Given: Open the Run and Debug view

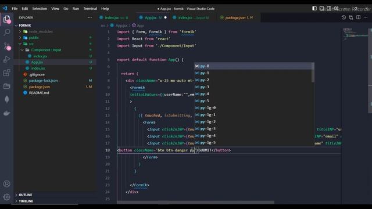Looking at the screenshot, I should point(6,59).
